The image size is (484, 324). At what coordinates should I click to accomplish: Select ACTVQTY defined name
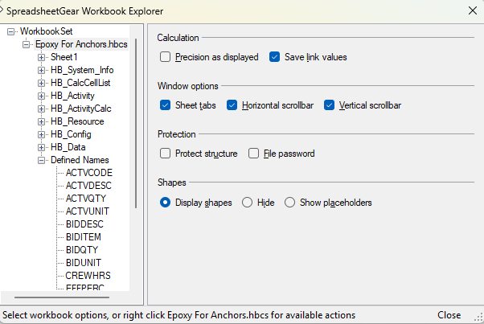click(86, 199)
